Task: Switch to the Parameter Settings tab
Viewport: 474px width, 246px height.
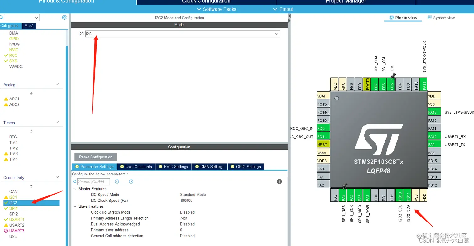Action: pos(94,167)
